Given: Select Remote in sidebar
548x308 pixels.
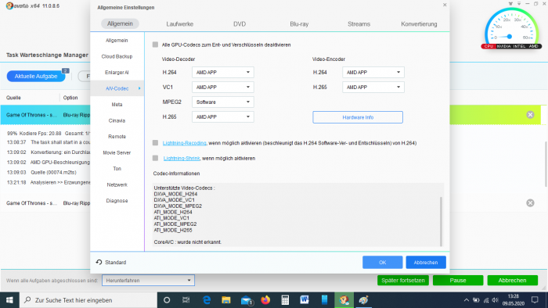Looking at the screenshot, I should 117,137.
